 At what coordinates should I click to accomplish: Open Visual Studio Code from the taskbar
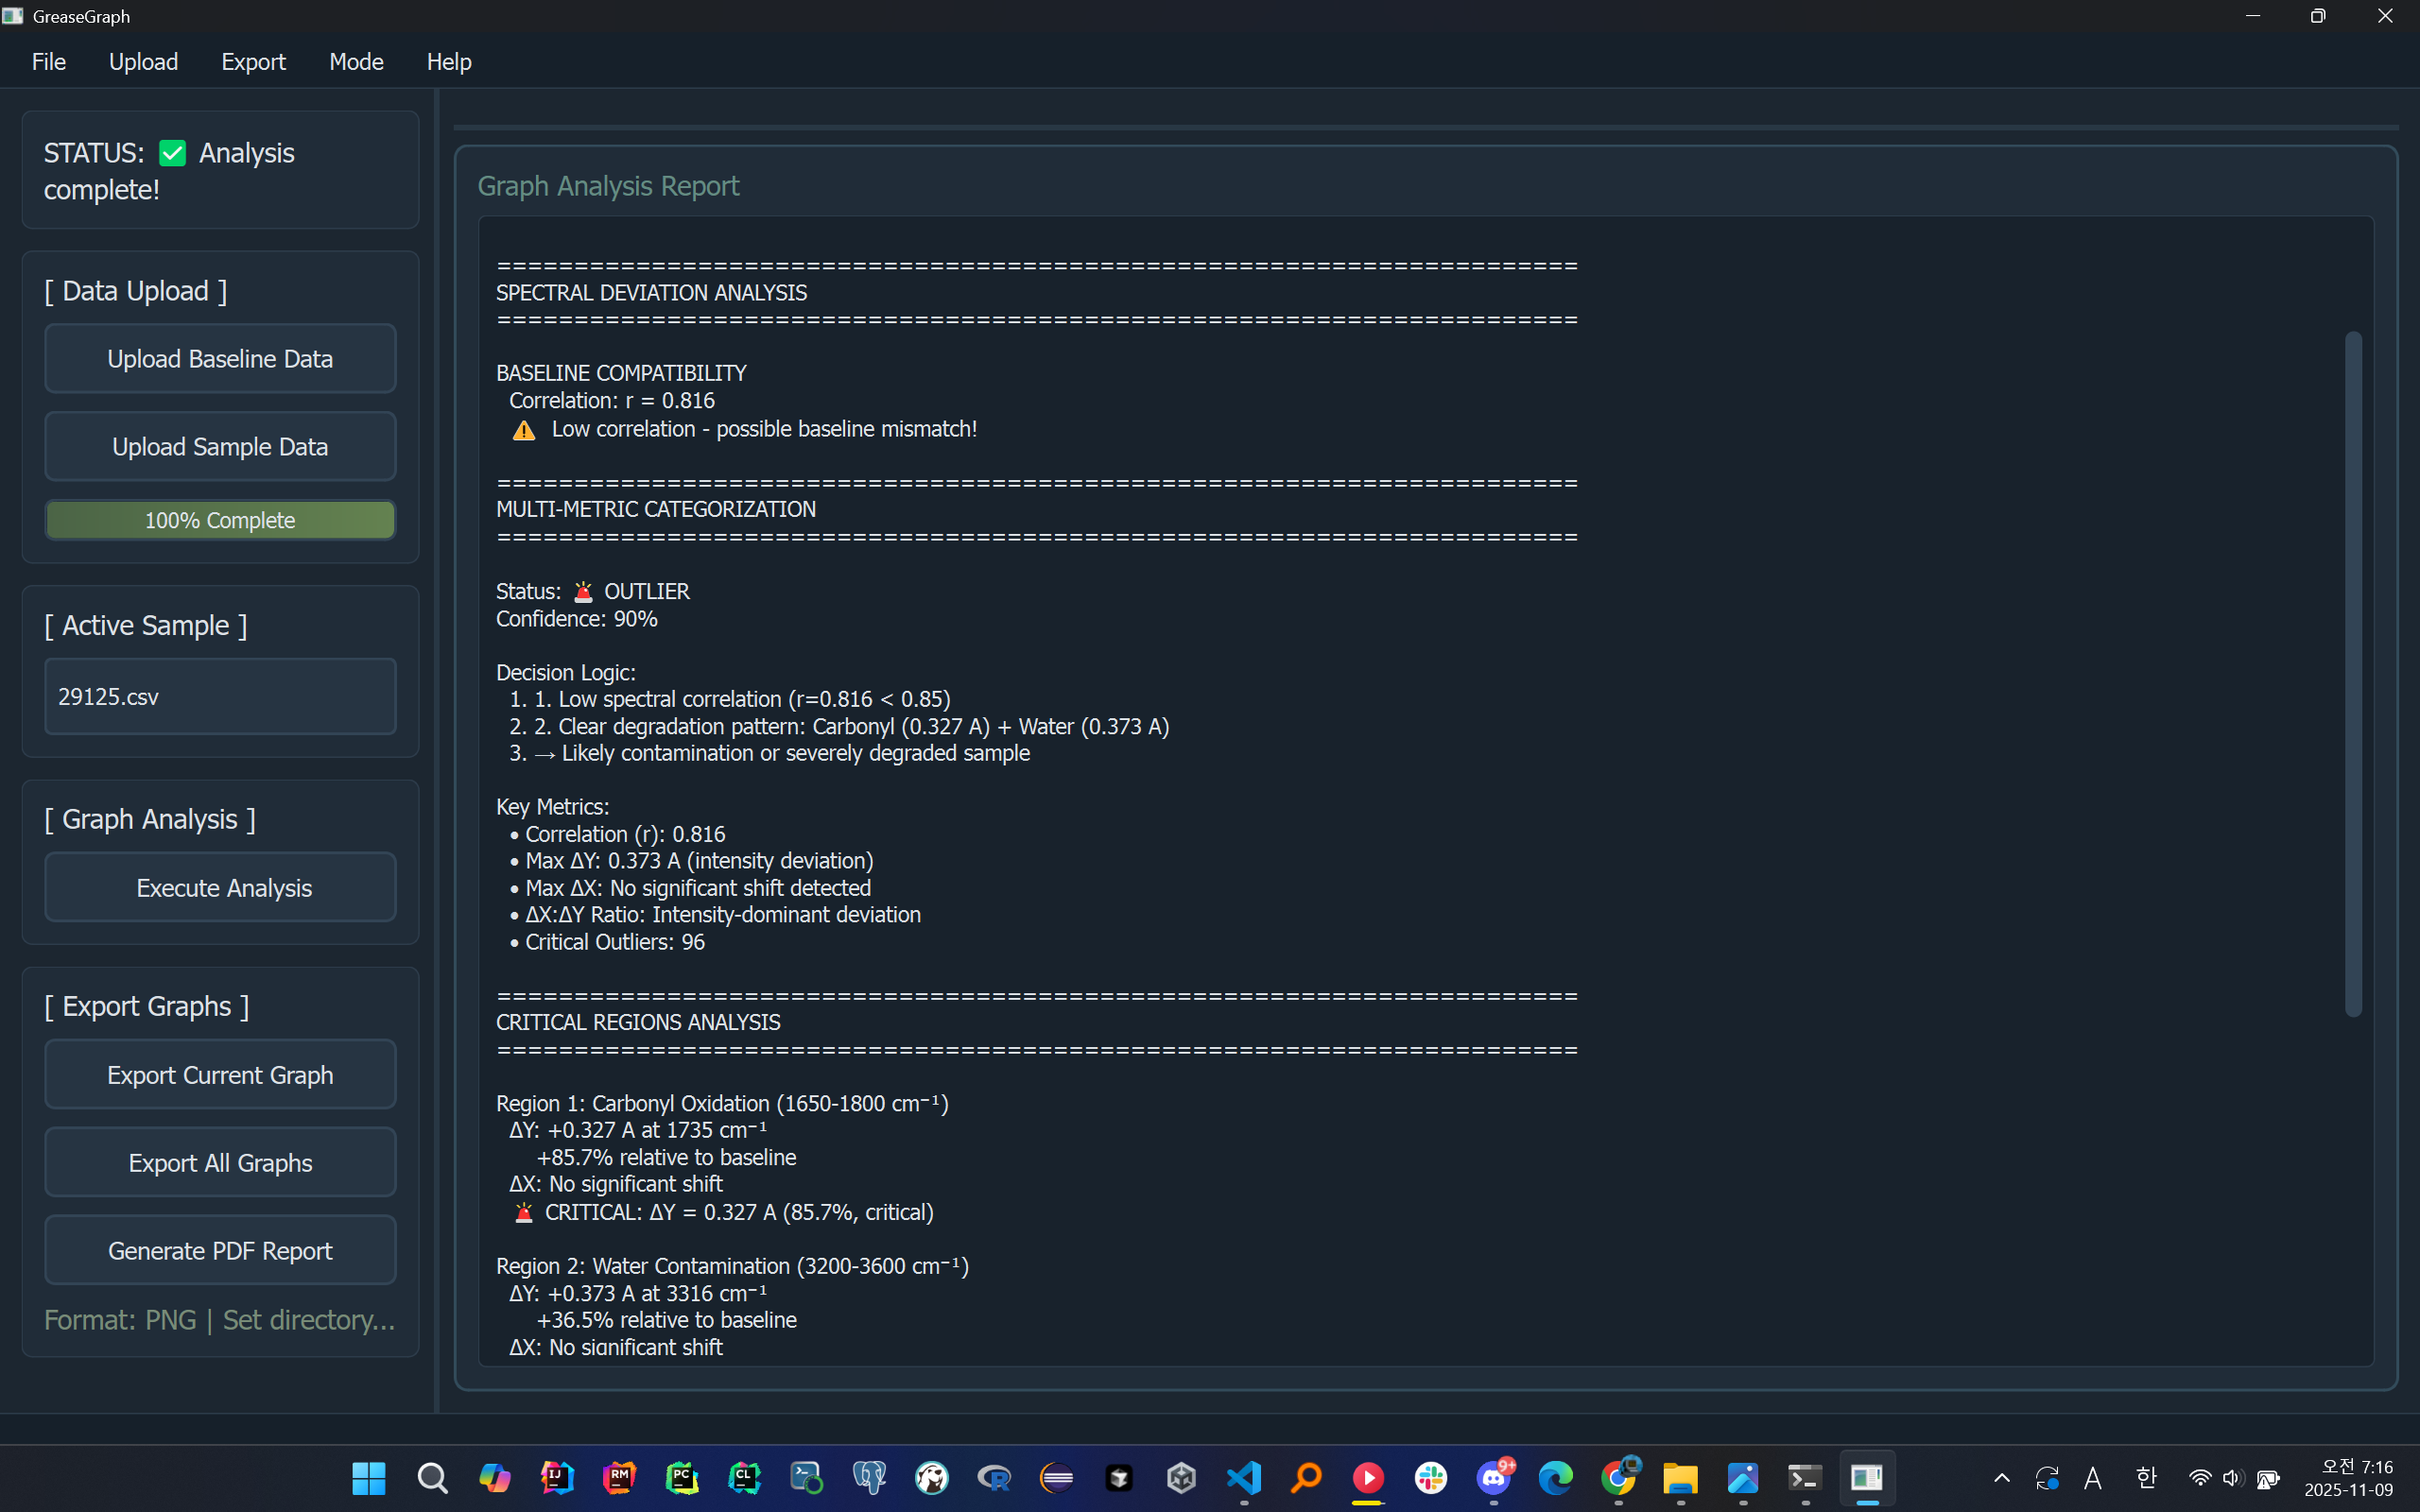(x=1244, y=1478)
